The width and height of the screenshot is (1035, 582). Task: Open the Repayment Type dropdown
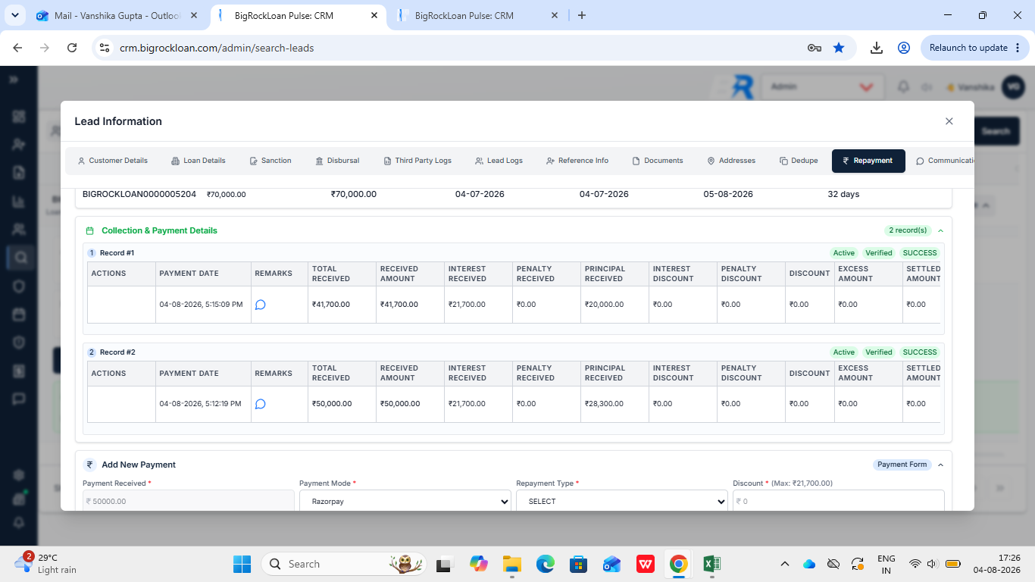point(622,501)
